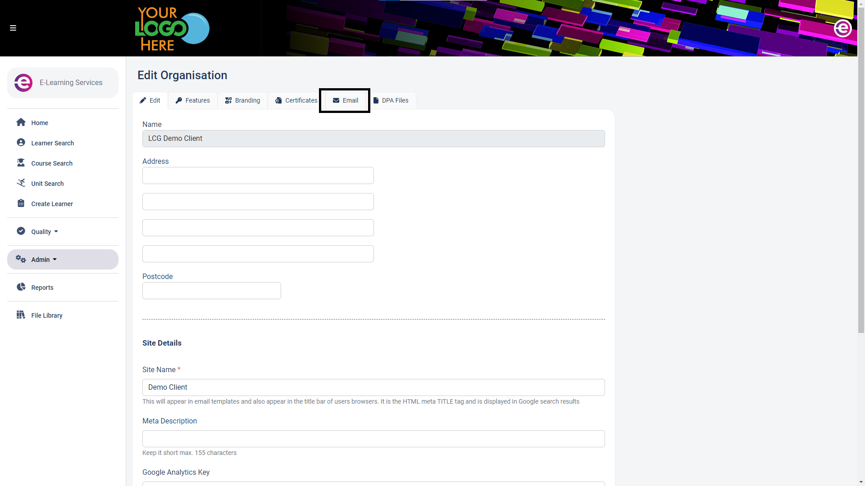Select the Email tab
This screenshot has height=486, width=865.
tap(346, 100)
